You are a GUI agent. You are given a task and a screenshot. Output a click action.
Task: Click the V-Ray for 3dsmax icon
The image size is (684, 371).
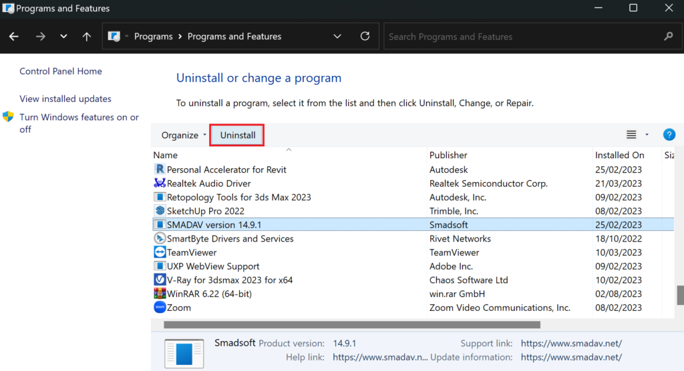(x=160, y=280)
